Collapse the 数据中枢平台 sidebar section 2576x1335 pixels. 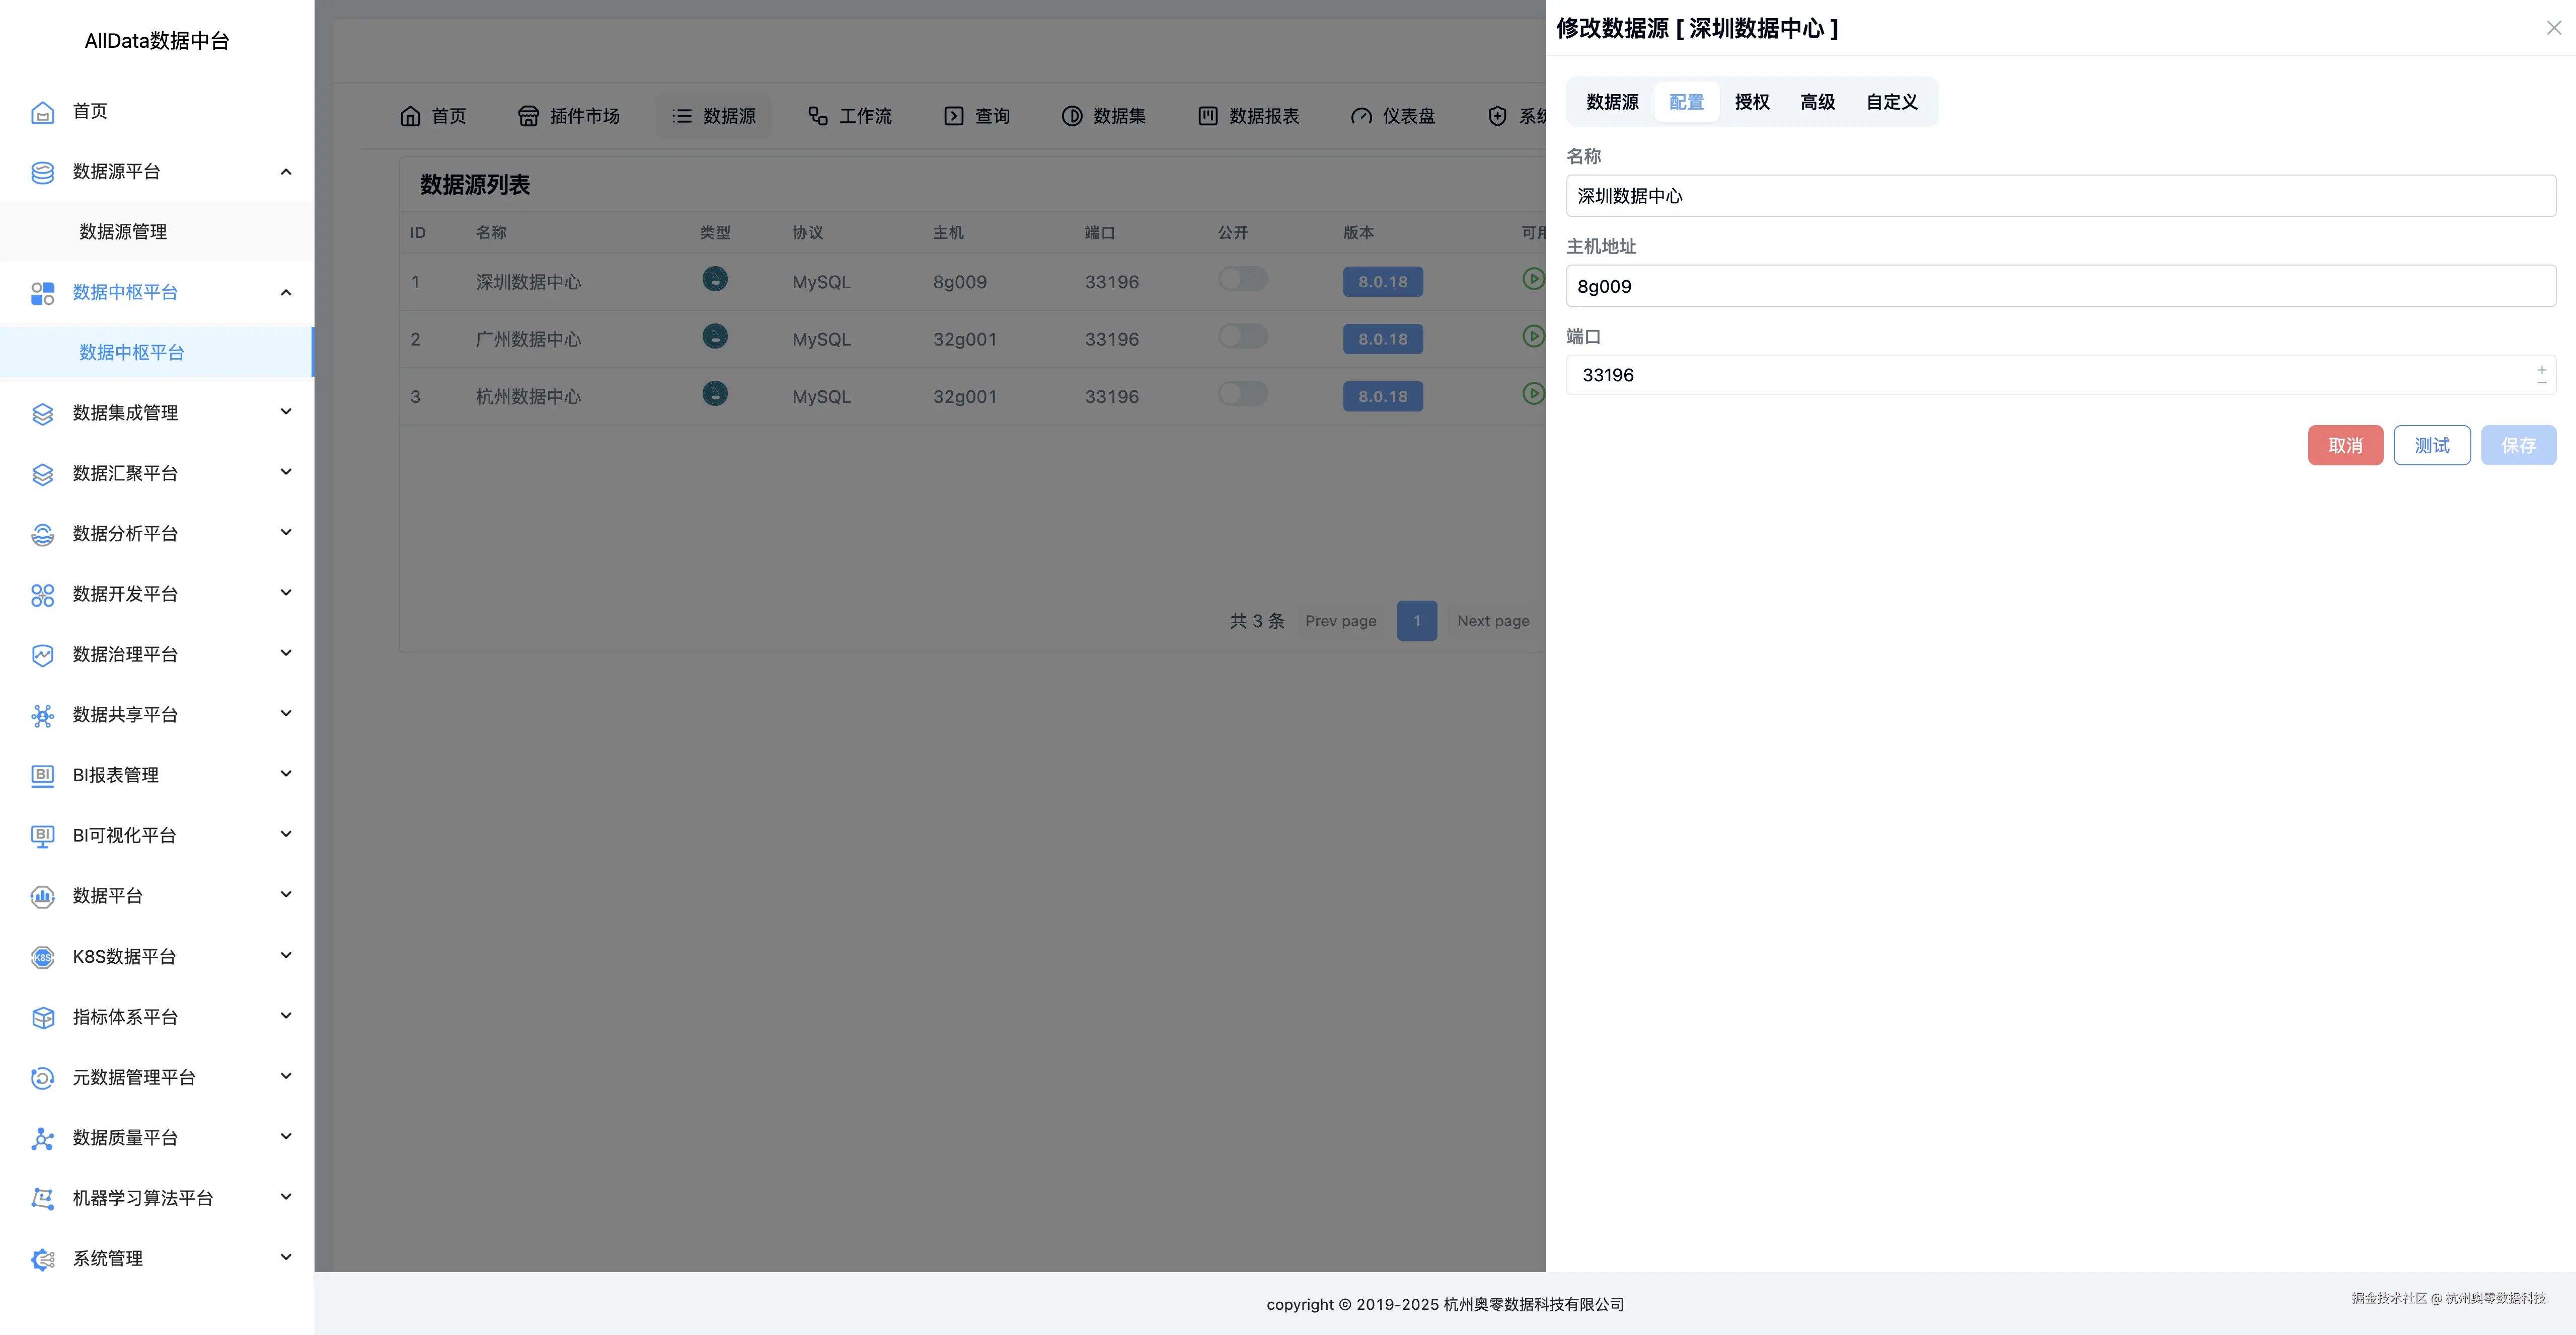(285, 293)
